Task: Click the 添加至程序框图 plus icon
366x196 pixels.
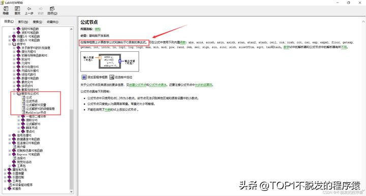Action: point(84,77)
